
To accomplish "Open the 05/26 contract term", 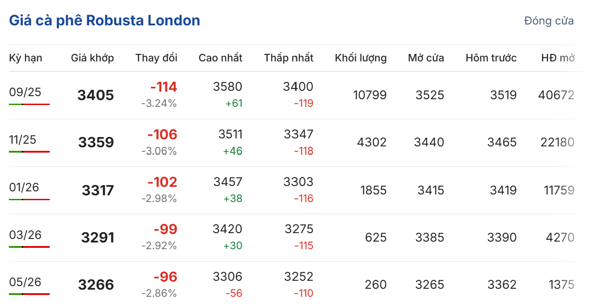I will point(25,282).
